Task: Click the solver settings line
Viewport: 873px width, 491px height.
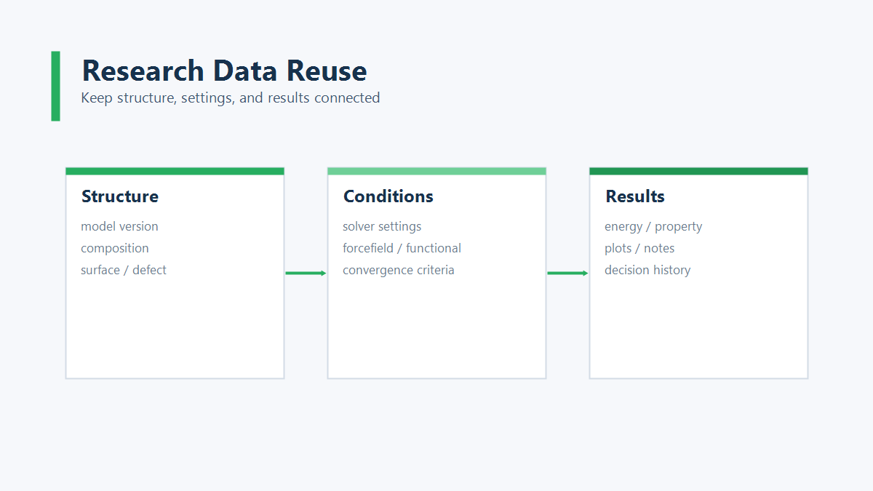Action: (382, 226)
